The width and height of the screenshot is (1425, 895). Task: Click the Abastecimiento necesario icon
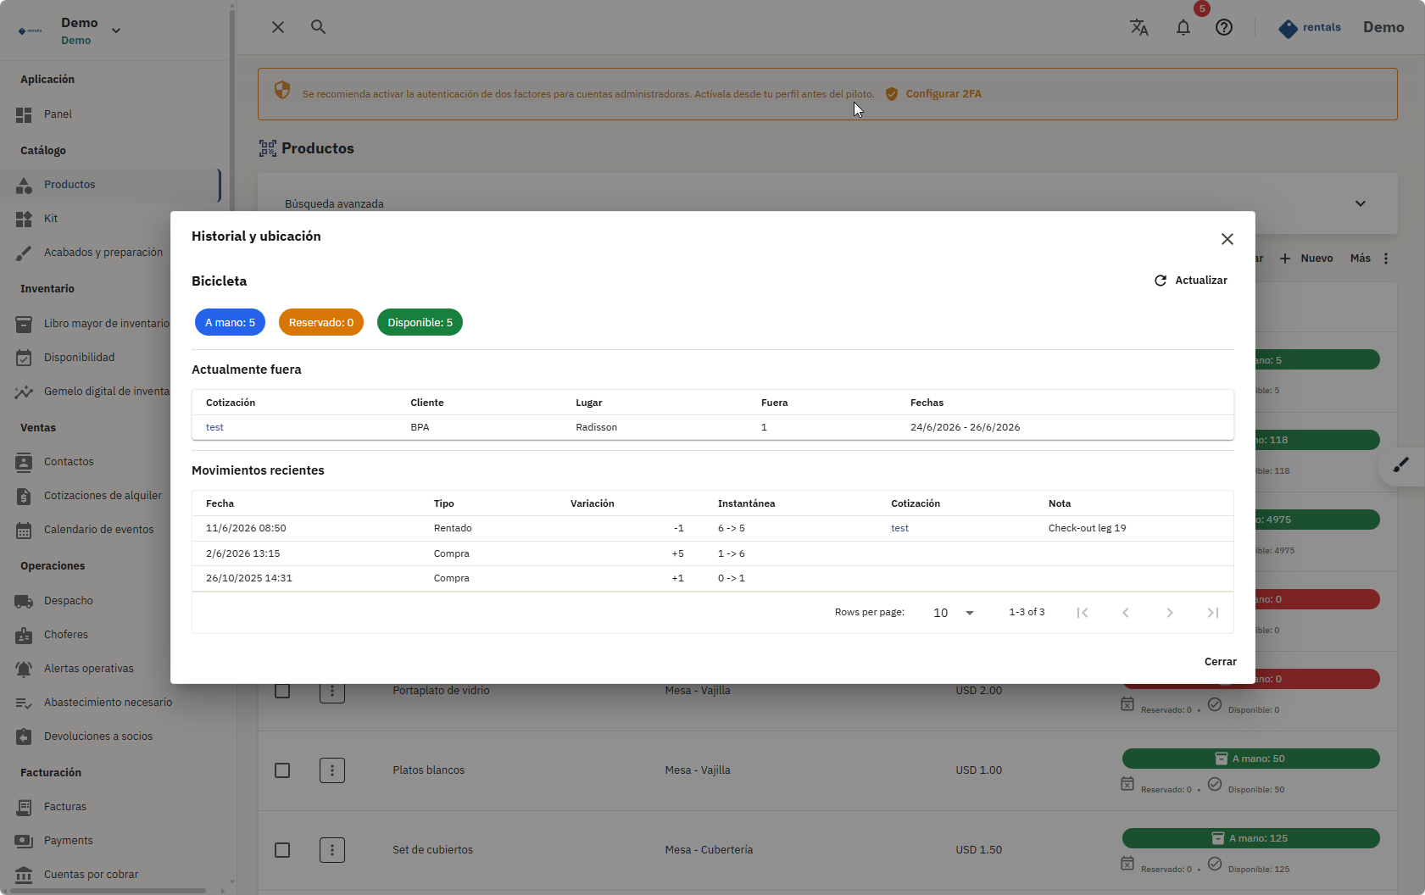coord(24,703)
